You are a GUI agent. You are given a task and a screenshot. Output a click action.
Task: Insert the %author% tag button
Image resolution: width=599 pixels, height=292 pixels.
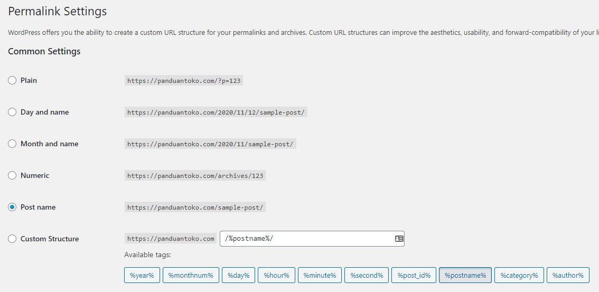click(568, 275)
